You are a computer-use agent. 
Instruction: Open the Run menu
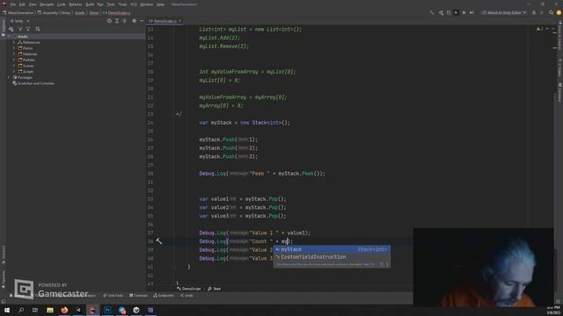(x=100, y=4)
